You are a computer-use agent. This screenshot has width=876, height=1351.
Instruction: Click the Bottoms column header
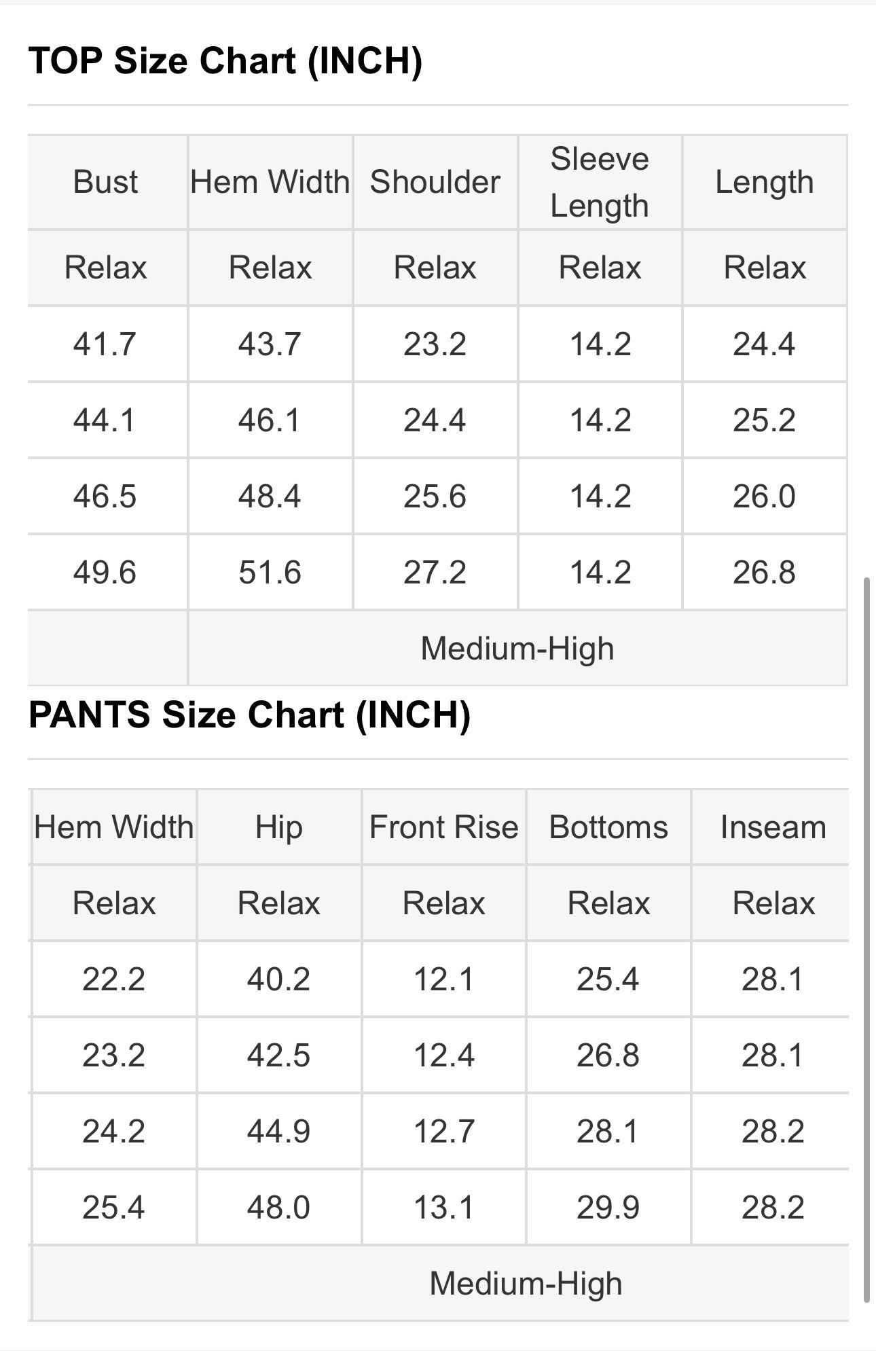coord(608,827)
